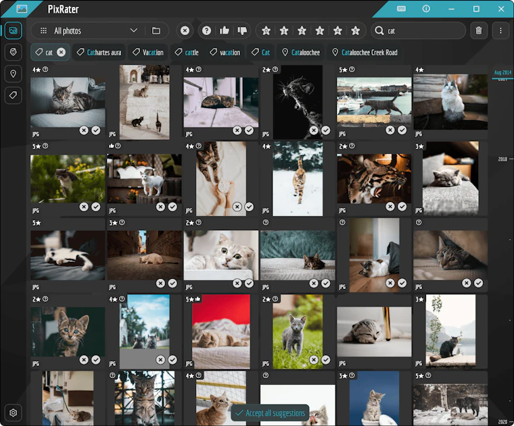Viewport: 514px width, 426px height.
Task: Open thumbnail of black and white cat lying
Action: 68,255
